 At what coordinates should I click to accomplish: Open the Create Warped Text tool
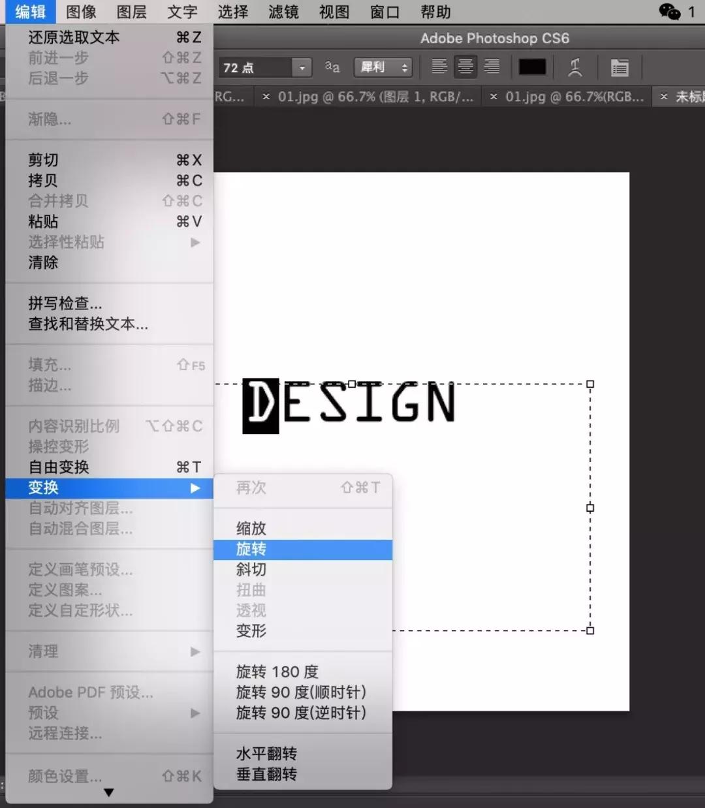click(x=575, y=66)
